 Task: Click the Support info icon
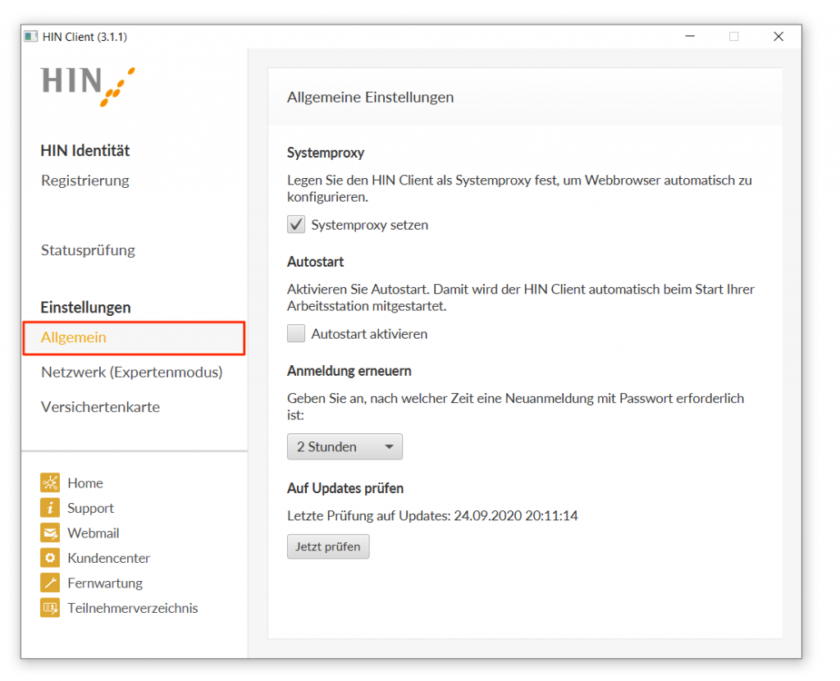[50, 508]
